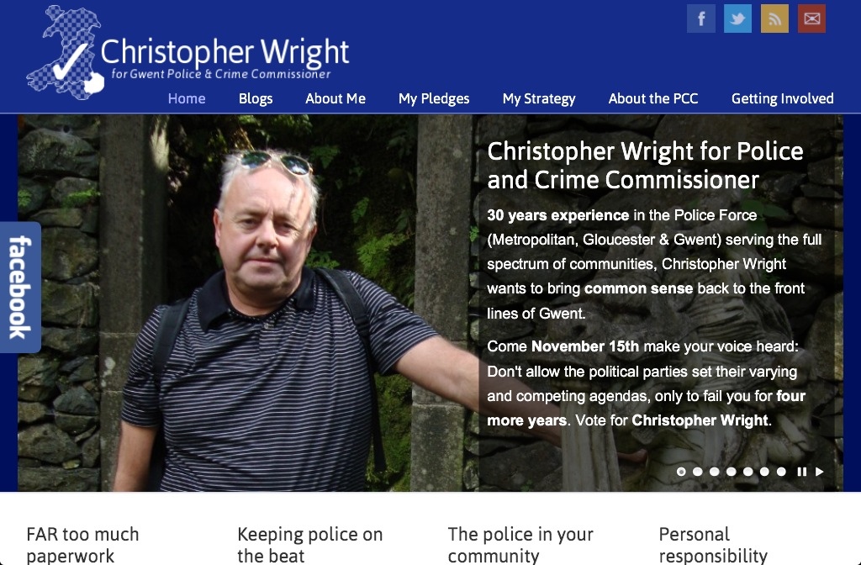The height and width of the screenshot is (565, 861).
Task: Click the Wales map checkmark logo
Action: [x=66, y=53]
